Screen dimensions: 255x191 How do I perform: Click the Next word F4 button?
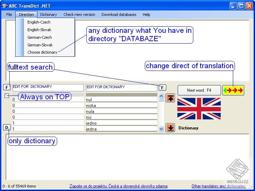(199, 90)
